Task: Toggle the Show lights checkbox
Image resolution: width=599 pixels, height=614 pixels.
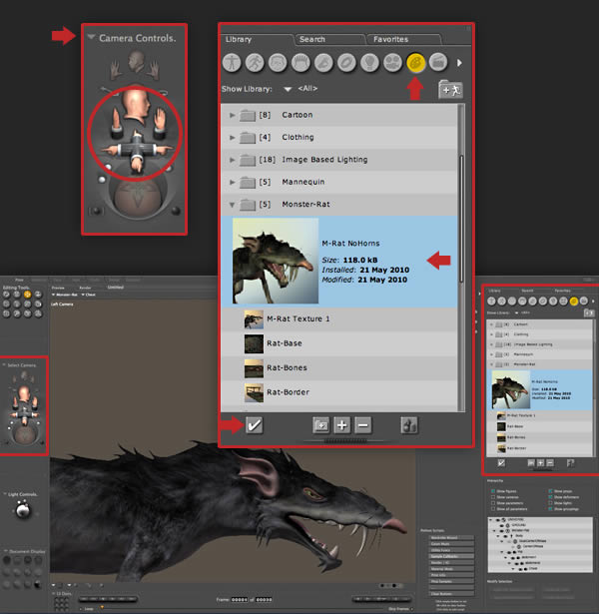Action: tap(550, 503)
